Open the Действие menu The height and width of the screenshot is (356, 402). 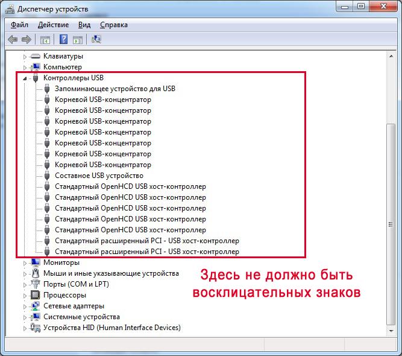(53, 25)
